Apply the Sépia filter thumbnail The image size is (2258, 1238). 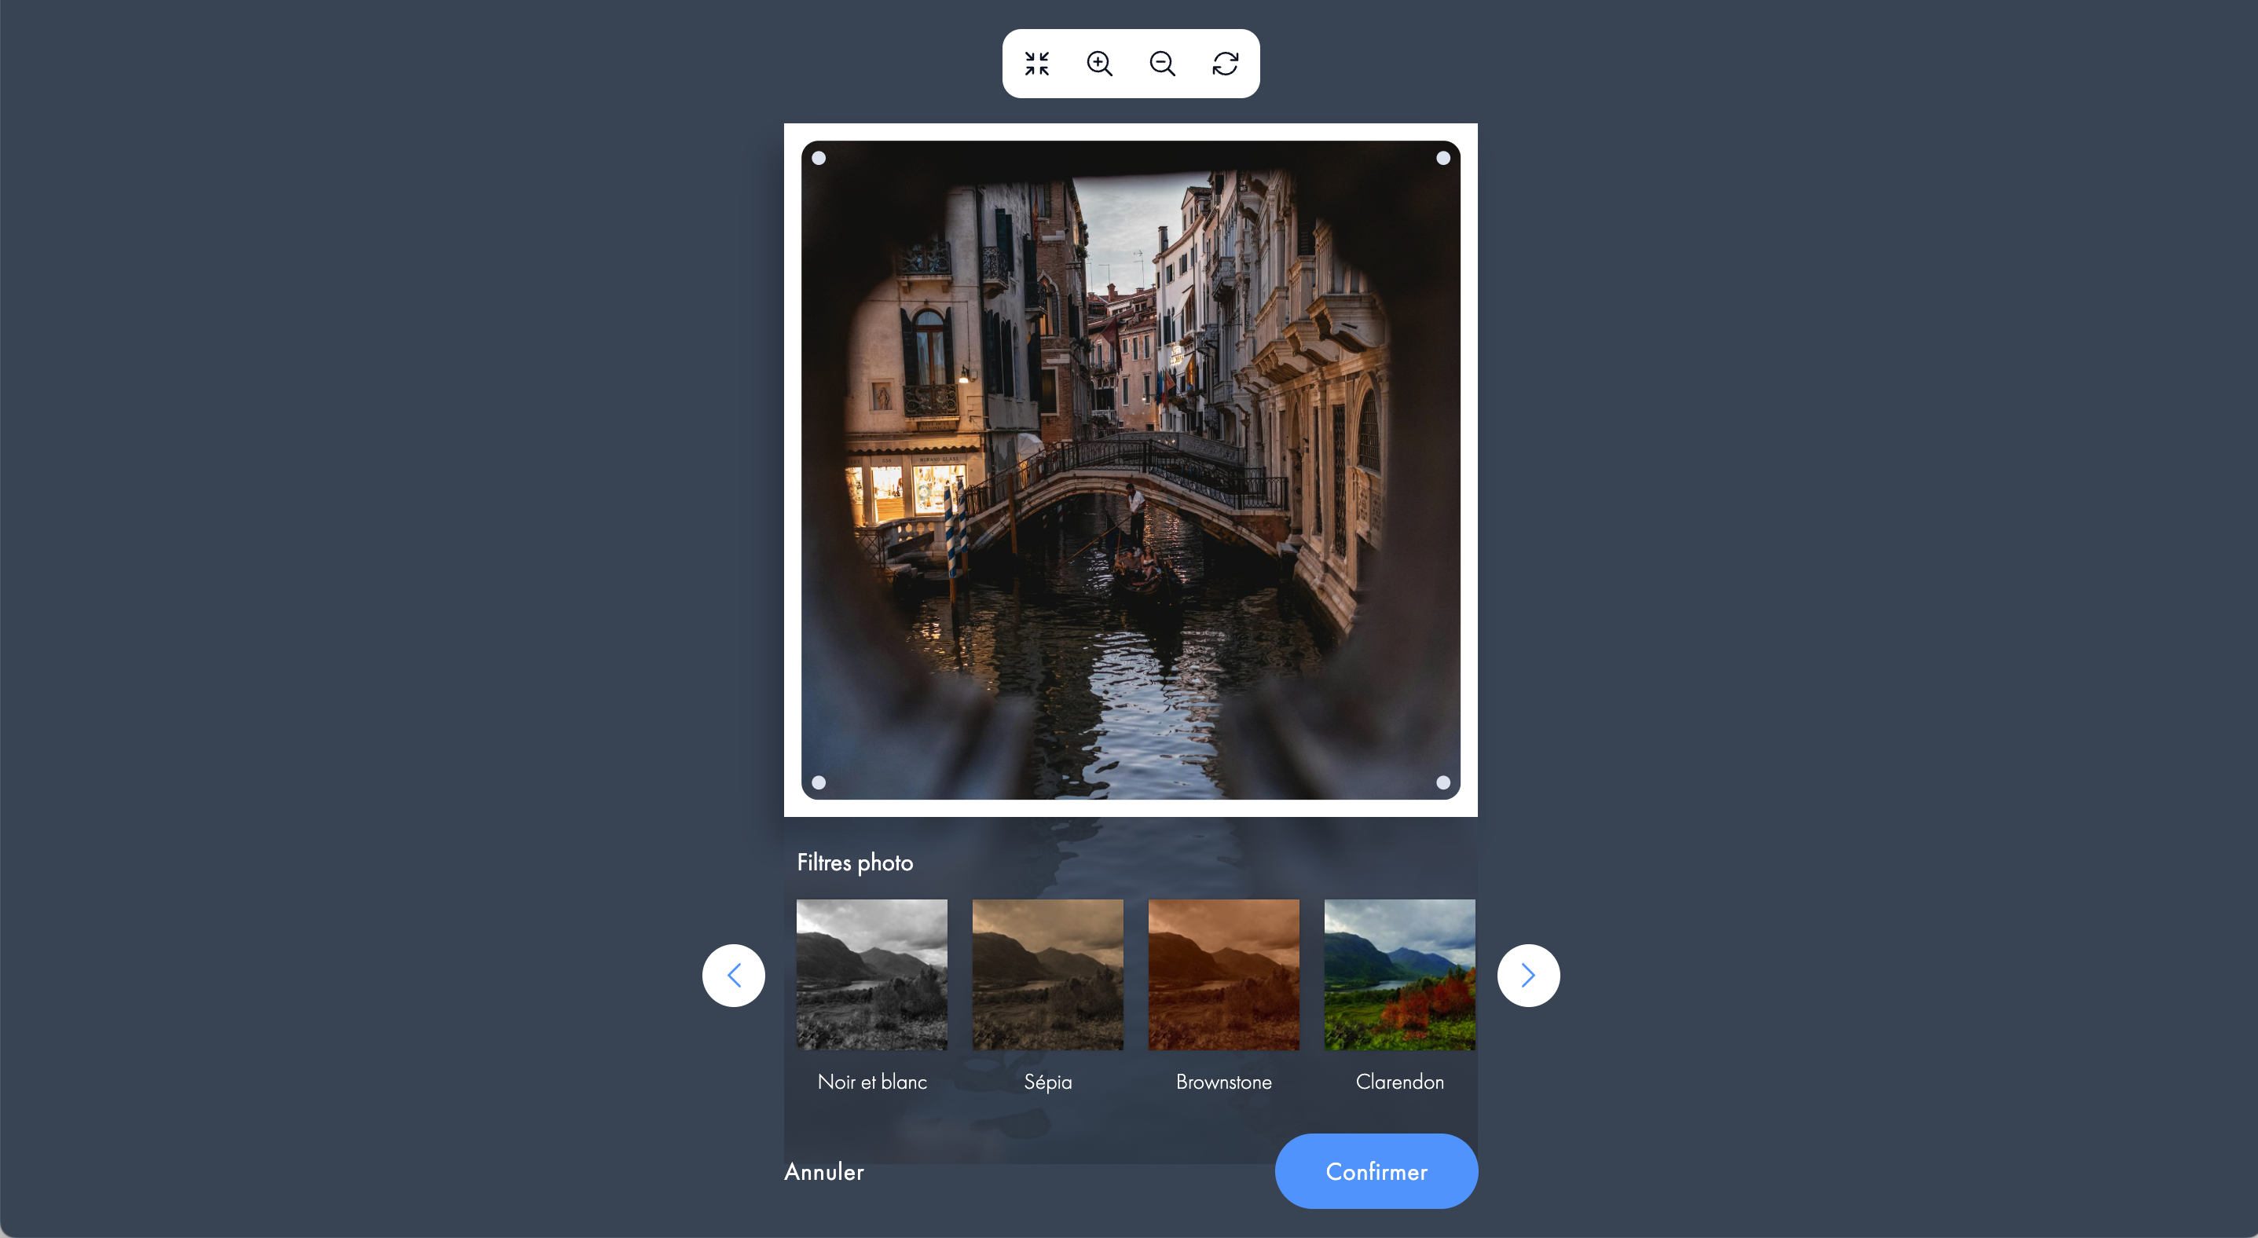pos(1047,974)
